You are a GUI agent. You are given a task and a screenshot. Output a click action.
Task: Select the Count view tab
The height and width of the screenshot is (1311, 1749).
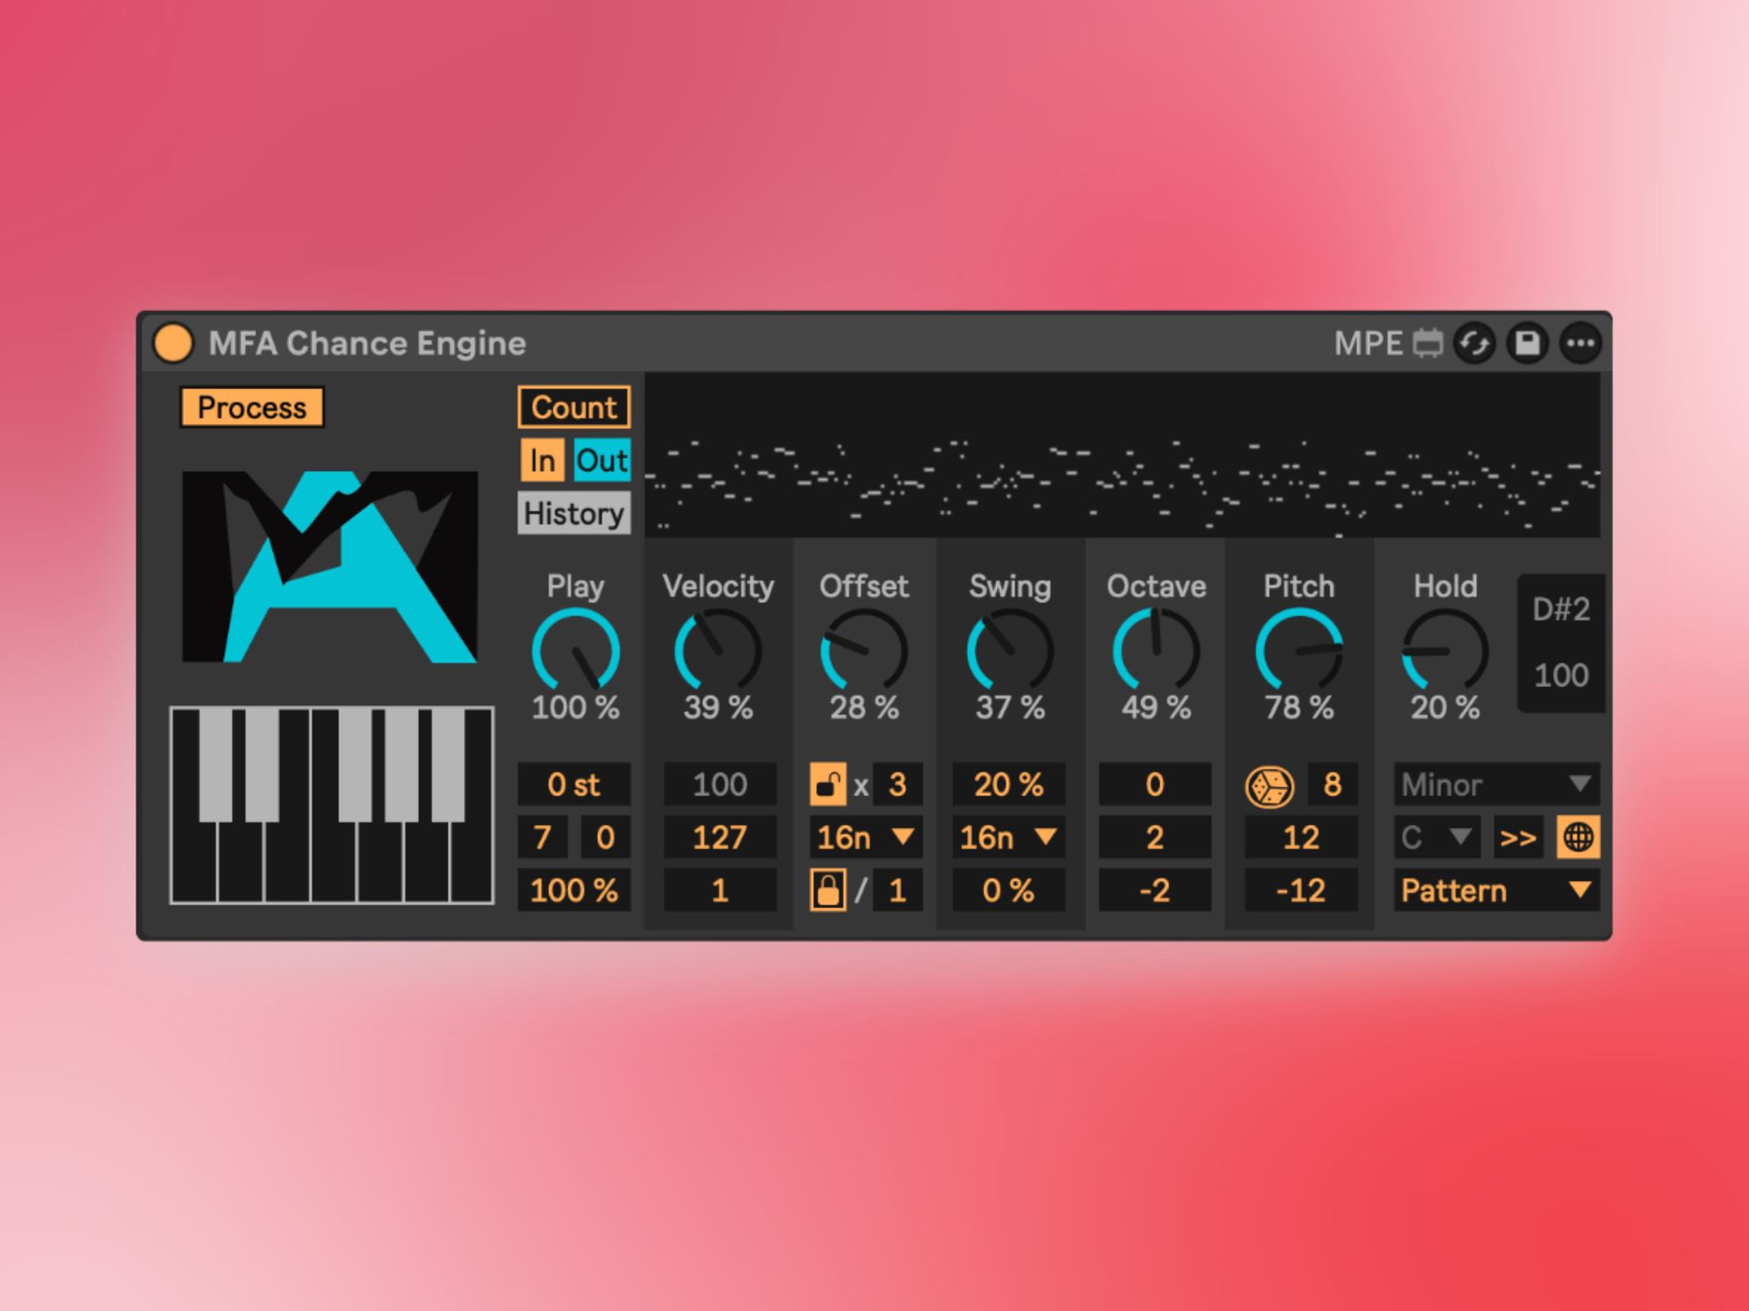click(x=574, y=407)
